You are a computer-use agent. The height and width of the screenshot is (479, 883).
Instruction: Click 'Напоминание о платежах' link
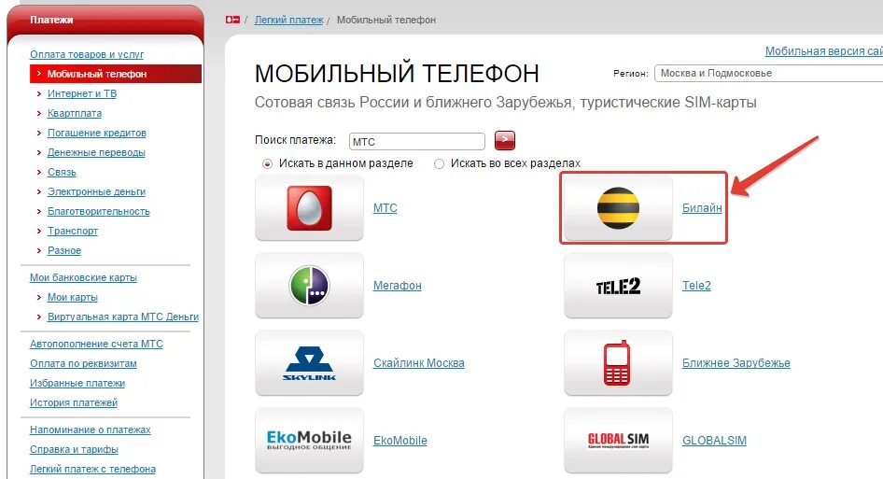click(x=91, y=430)
